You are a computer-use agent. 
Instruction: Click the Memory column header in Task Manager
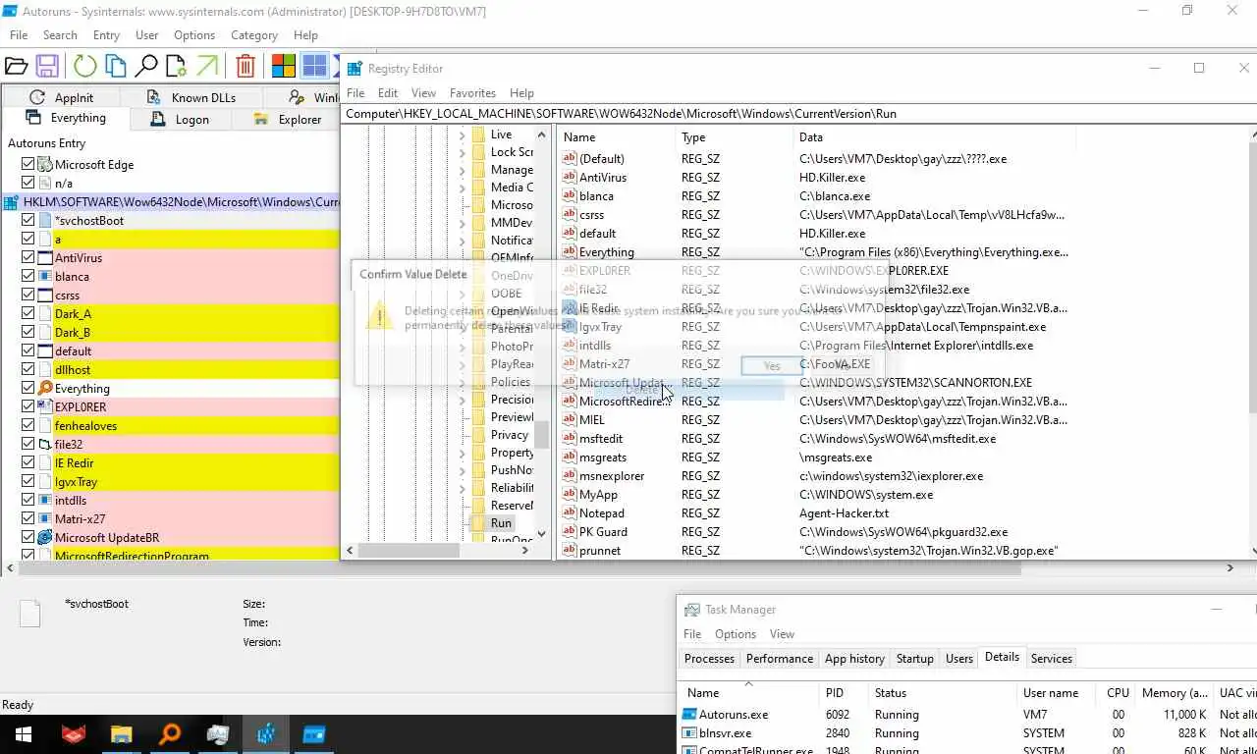click(x=1175, y=693)
